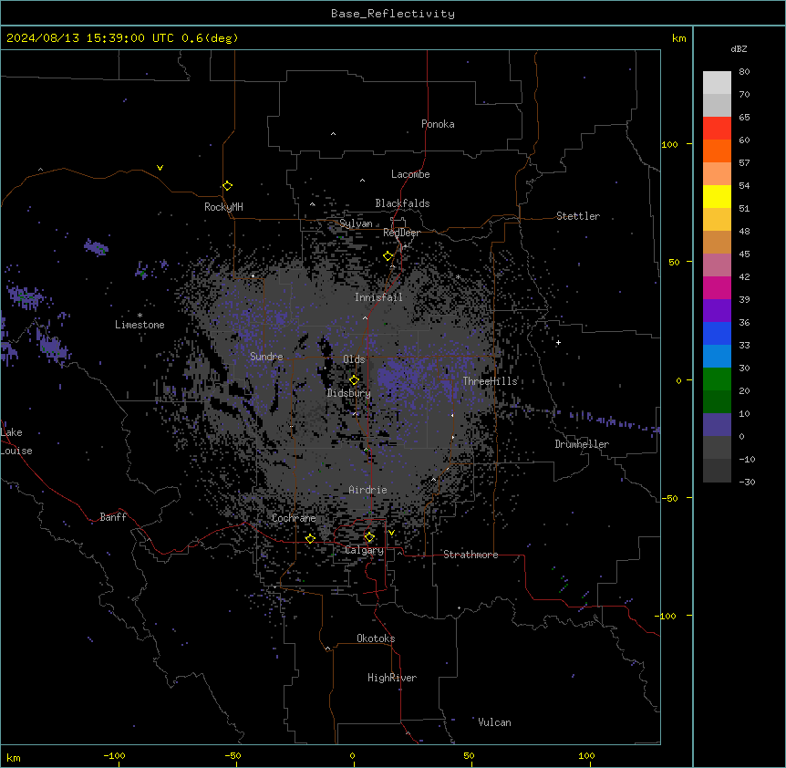This screenshot has height=768, width=786.
Task: Click the Stettler city label
Action: 578,216
